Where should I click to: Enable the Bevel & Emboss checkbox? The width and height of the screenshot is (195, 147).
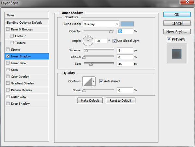8,29
